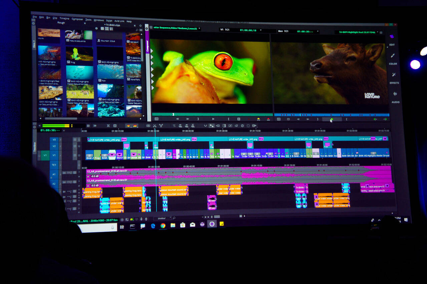Click the source monitor splice-in yellow arrow

258,119
